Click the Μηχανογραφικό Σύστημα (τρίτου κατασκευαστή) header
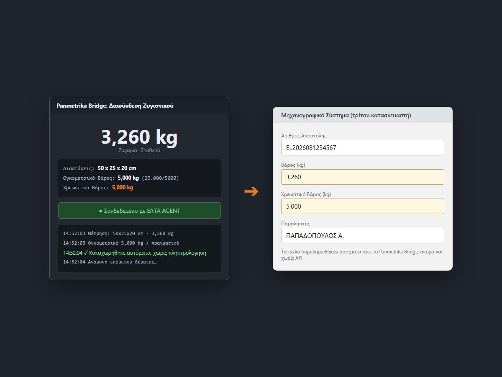 (x=346, y=115)
